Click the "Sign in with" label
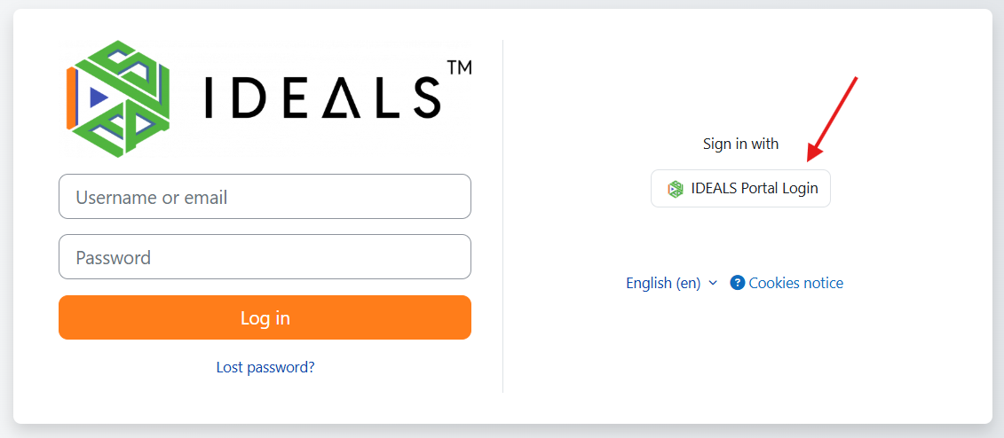 pos(740,144)
